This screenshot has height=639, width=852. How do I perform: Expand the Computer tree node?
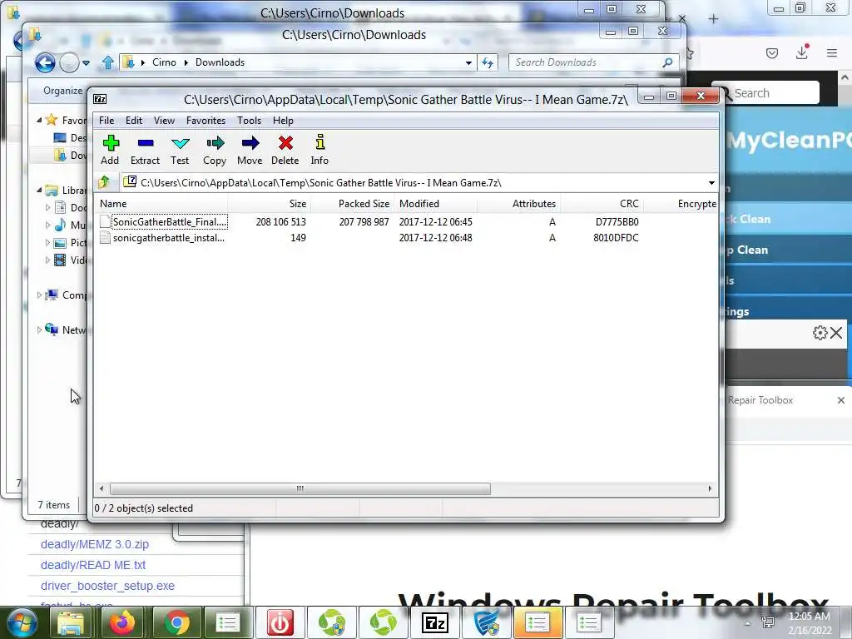tap(39, 295)
